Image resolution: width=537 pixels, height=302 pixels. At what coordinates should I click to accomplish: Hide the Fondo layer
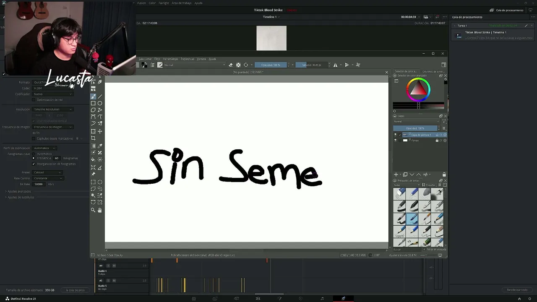(x=395, y=141)
